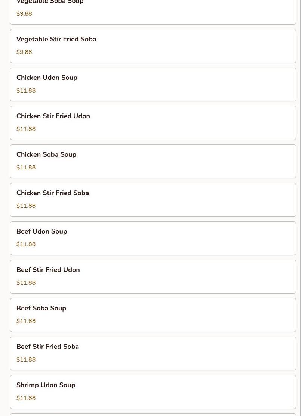Open the Beef Soba Soup menu card
Viewport: 308px width, 416px height.
coord(153,315)
